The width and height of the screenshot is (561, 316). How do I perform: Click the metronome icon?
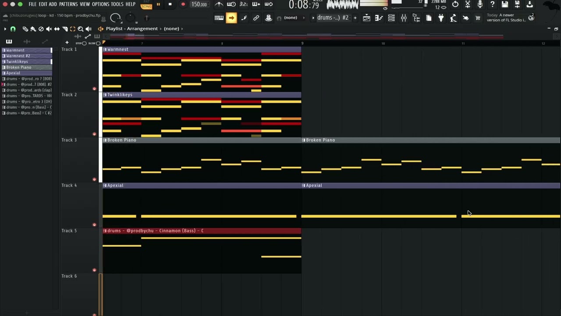(x=219, y=4)
